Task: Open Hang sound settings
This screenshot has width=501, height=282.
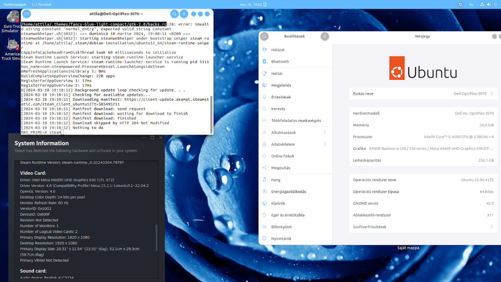Action: pos(296,180)
